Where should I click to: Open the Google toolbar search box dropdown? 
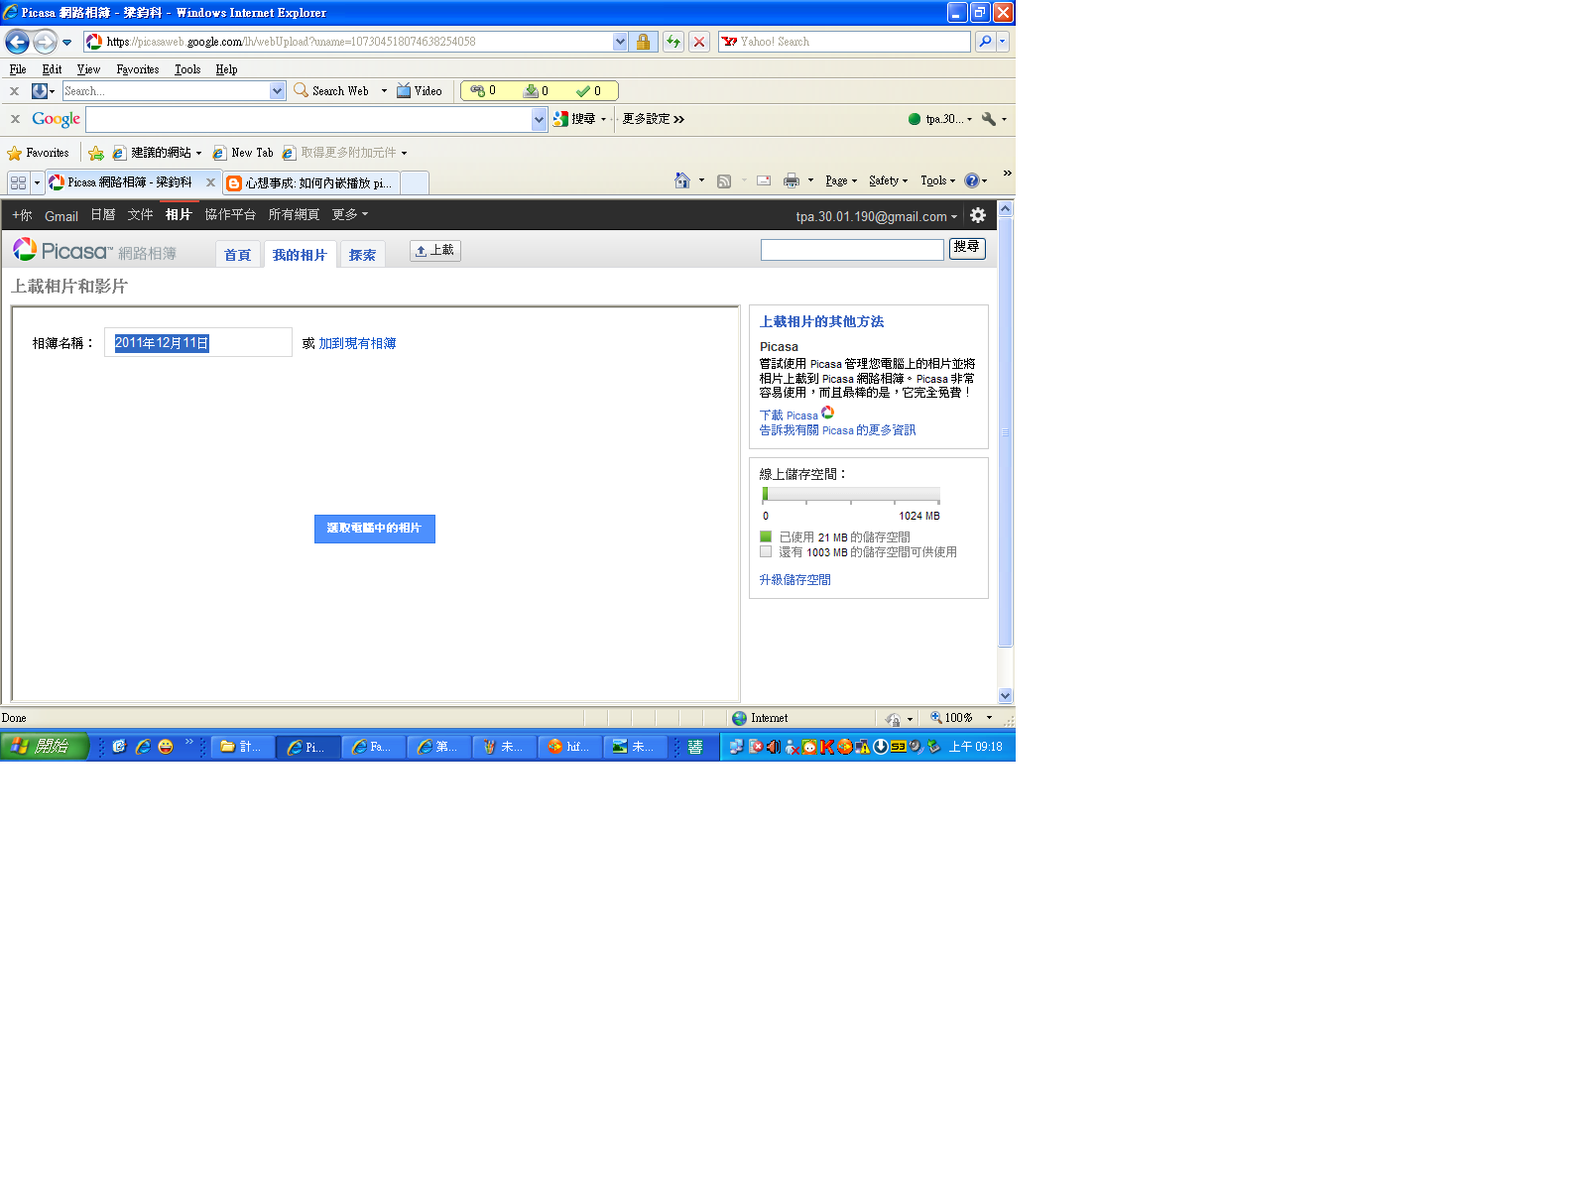(539, 119)
